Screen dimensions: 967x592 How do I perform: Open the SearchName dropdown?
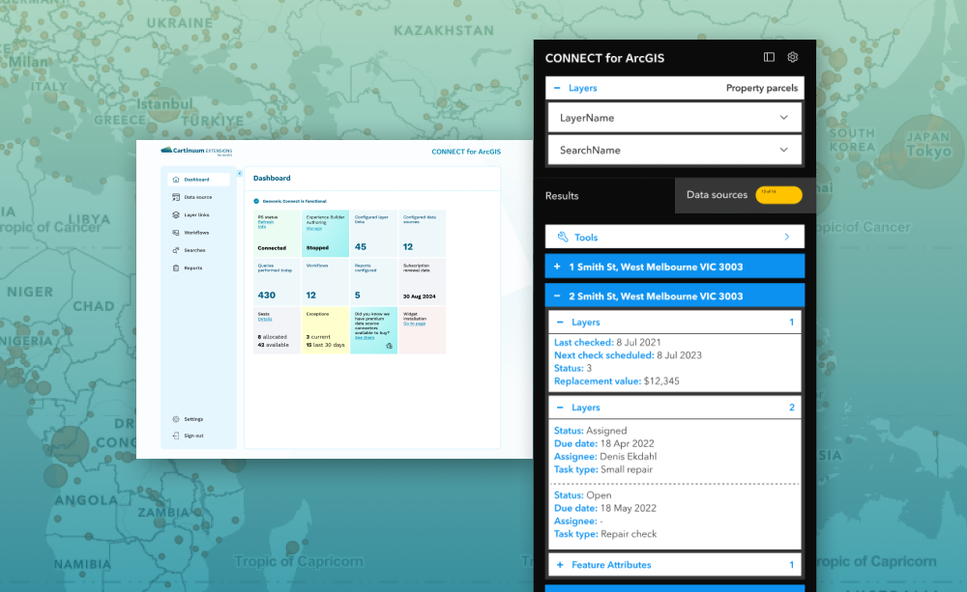tap(674, 150)
